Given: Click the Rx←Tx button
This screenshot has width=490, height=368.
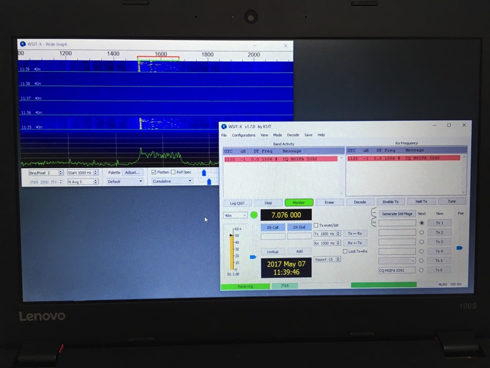Looking at the screenshot, I should pyautogui.click(x=355, y=243).
